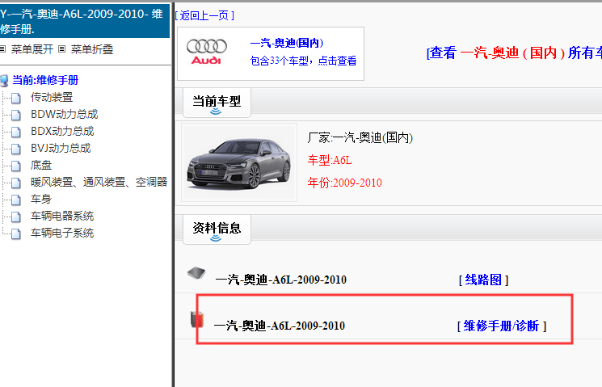Open 车辆电子系统 tree entry

tap(62, 233)
